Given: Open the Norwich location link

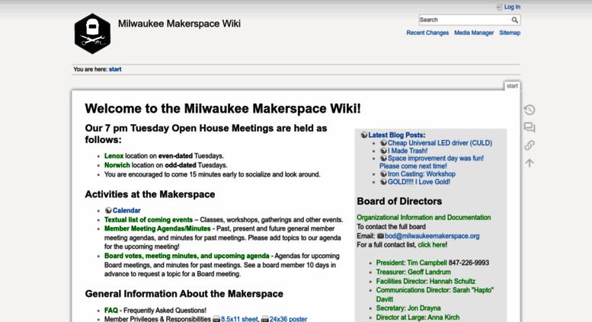Looking at the screenshot, I should (x=117, y=165).
